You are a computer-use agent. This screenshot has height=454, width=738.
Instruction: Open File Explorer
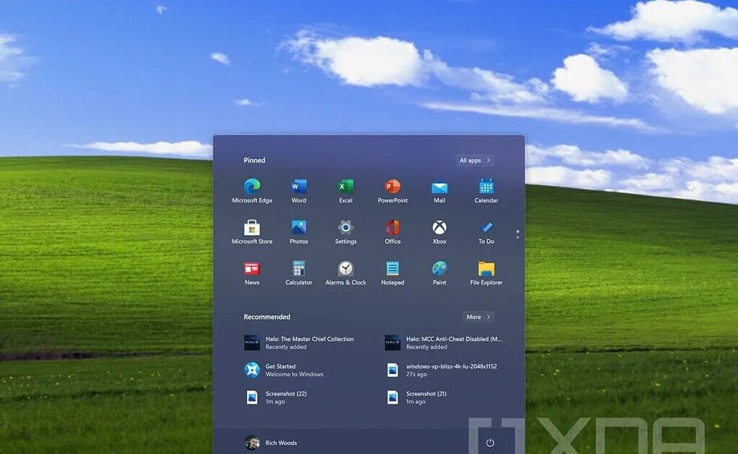click(486, 270)
